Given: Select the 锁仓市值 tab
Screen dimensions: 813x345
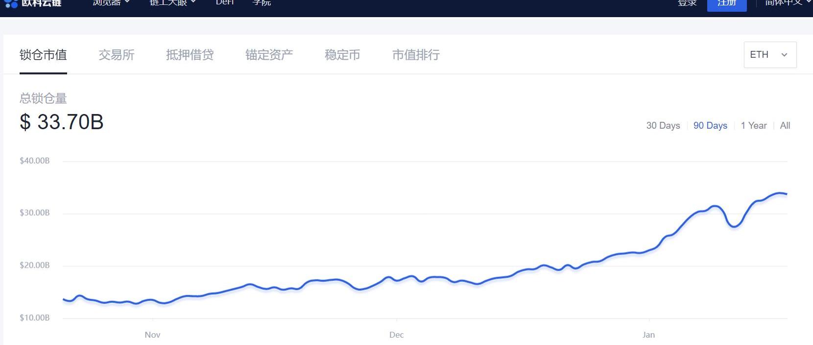Looking at the screenshot, I should point(43,55).
